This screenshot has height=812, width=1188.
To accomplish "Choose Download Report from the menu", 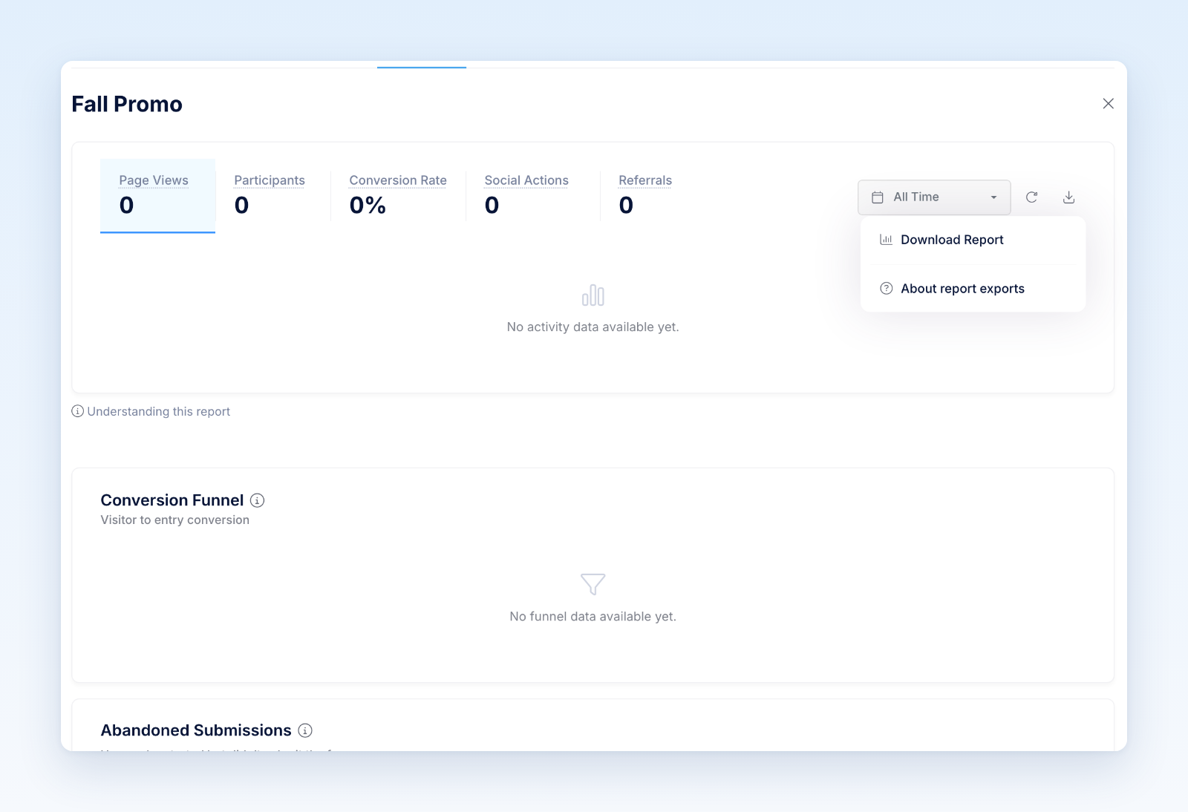I will [973, 240].
